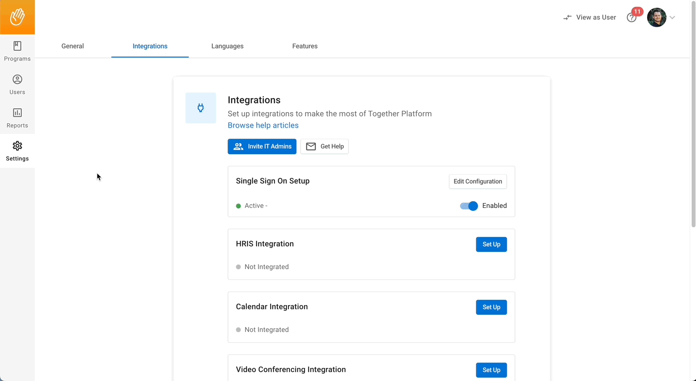Click the Invite IT Admins button
This screenshot has width=696, height=381.
(262, 147)
